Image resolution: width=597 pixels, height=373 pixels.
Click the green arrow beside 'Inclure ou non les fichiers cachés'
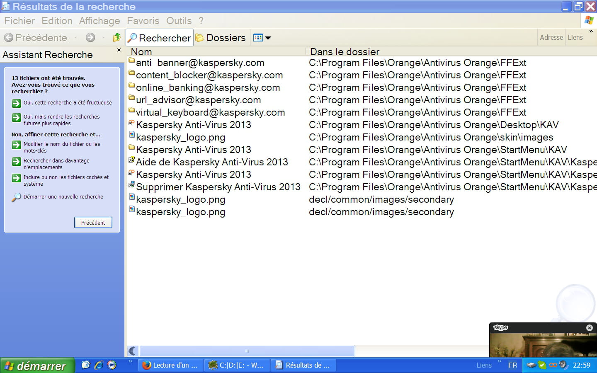(16, 178)
